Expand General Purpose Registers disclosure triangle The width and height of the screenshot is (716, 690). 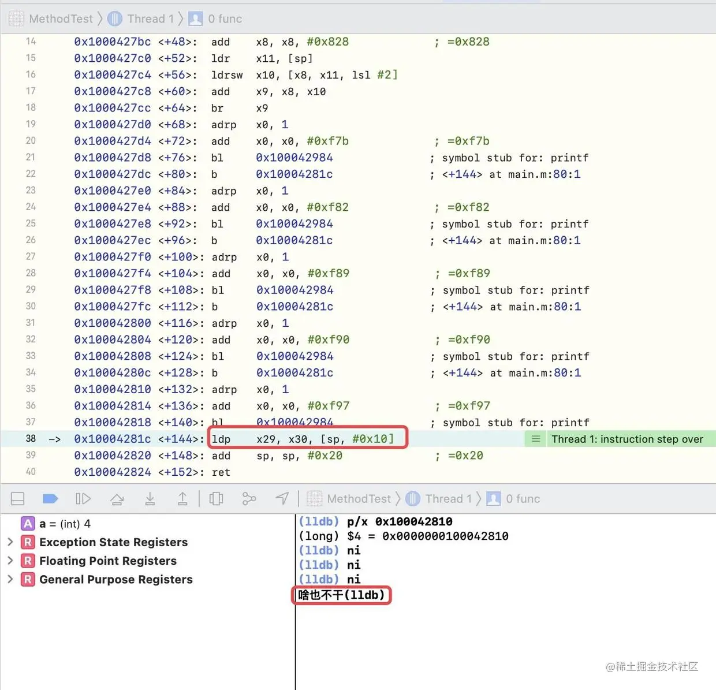click(x=10, y=579)
